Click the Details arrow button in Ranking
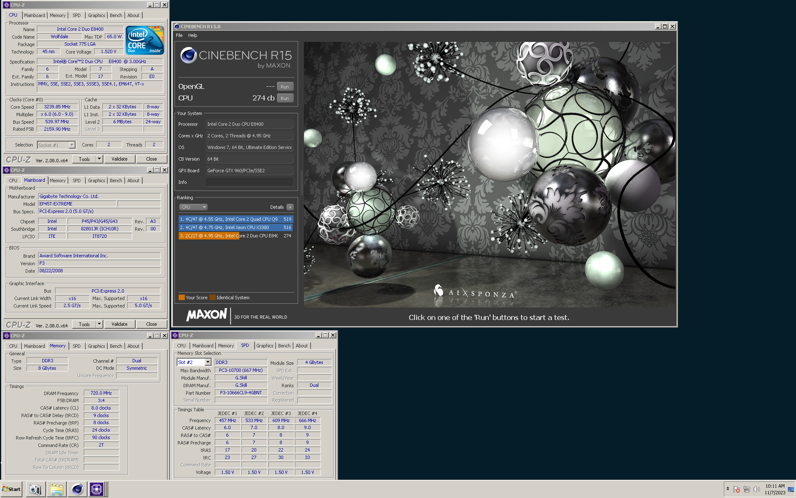 point(290,207)
